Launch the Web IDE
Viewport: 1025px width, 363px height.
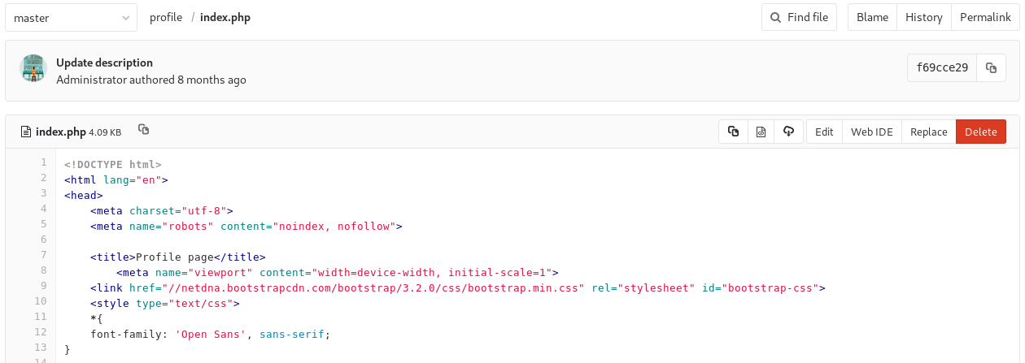871,132
